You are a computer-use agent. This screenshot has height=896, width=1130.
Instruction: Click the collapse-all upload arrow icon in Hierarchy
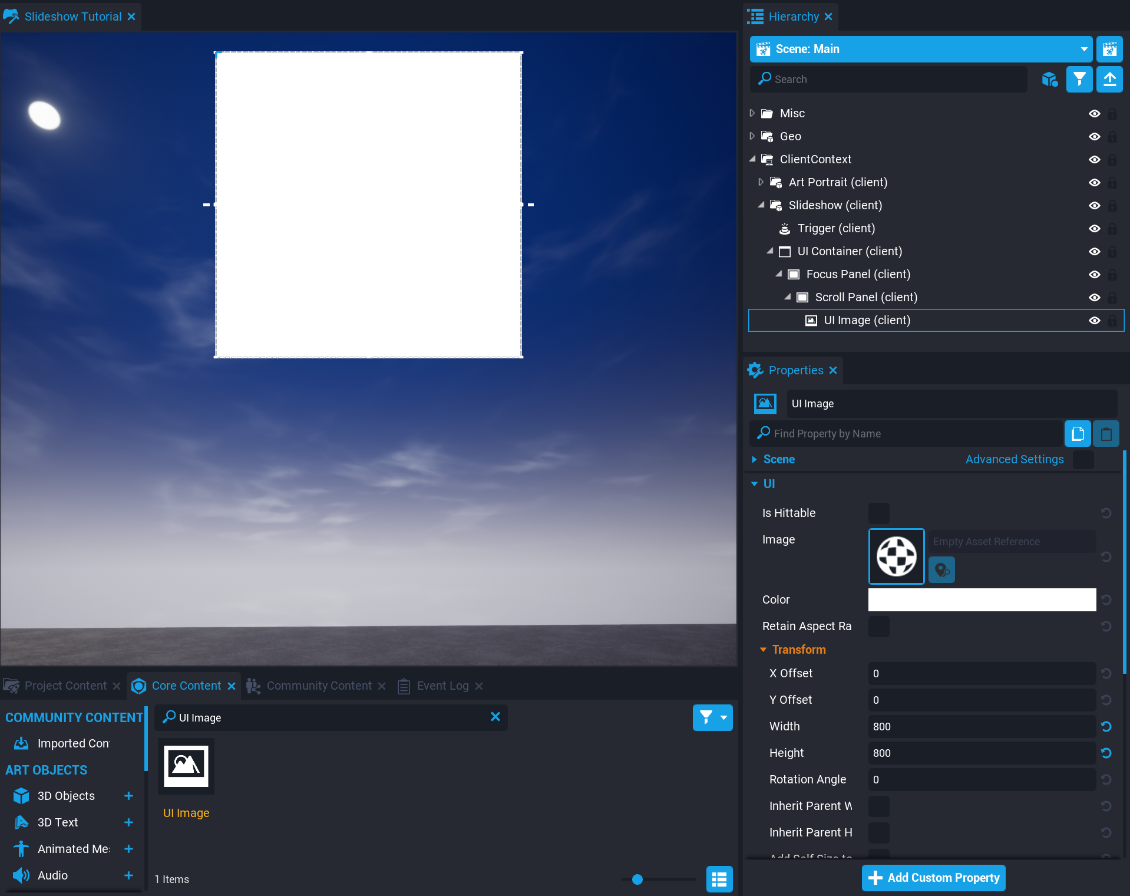click(1109, 79)
